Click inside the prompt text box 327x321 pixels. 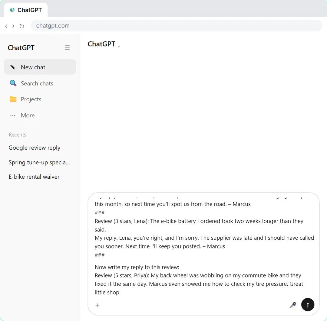click(x=203, y=247)
